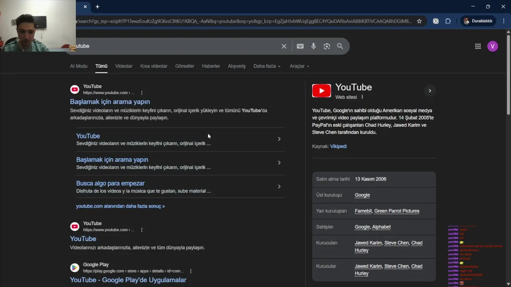Viewport: 511px width, 287px height.
Task: Click the 13 Kasım 2006 acquisition date
Action: 370,179
